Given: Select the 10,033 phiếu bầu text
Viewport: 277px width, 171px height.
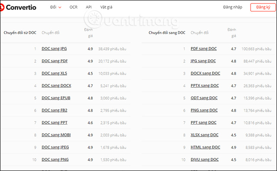Looking at the screenshot, I should pos(112,74).
